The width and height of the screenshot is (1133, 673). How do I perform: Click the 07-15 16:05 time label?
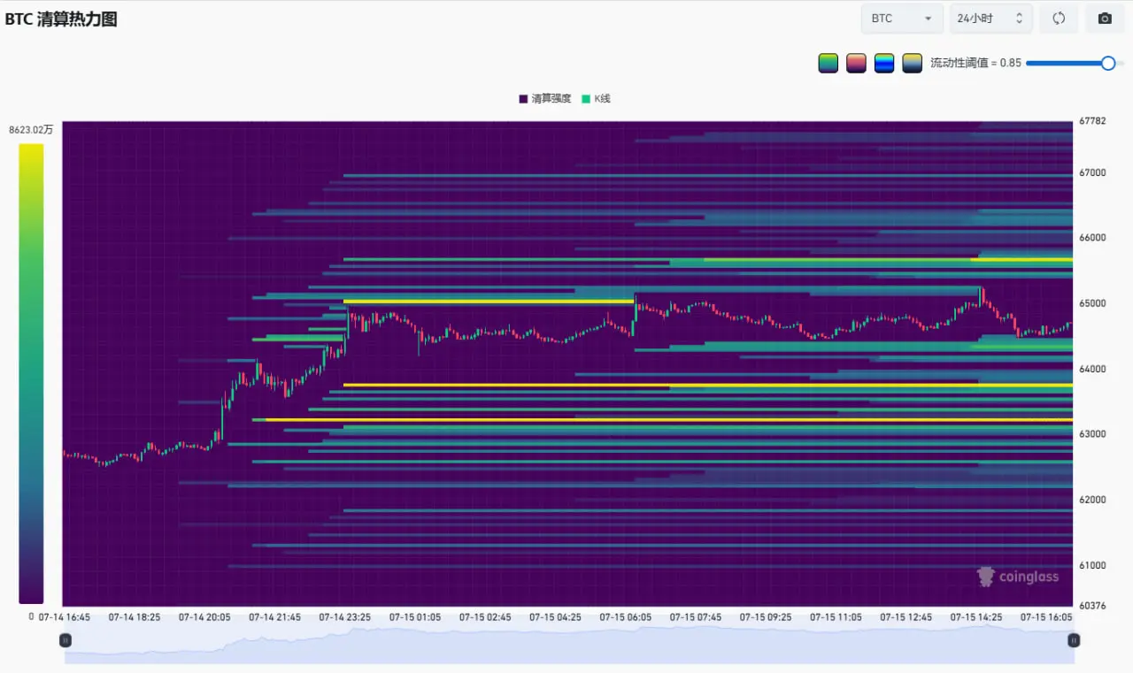[x=1046, y=617]
